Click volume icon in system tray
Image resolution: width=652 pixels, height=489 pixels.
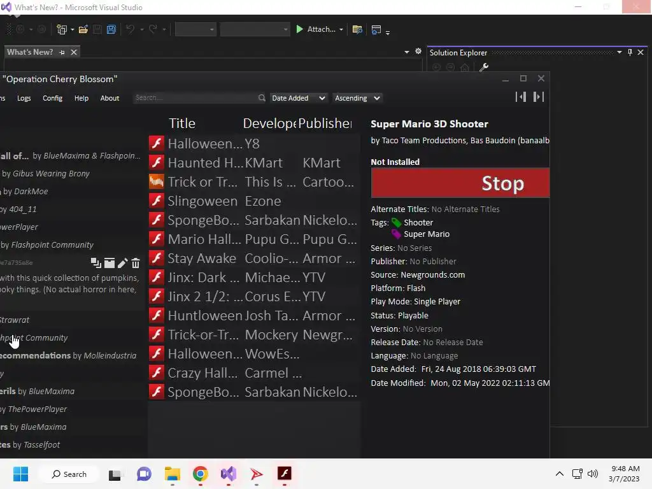click(593, 474)
